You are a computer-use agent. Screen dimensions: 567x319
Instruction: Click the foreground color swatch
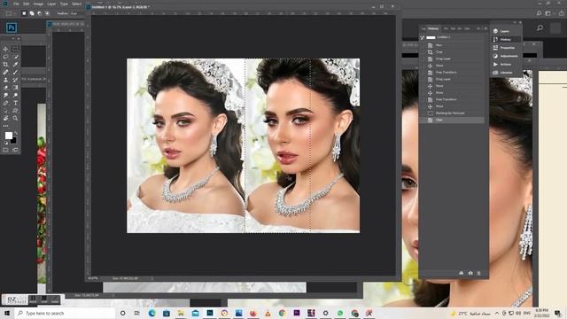point(9,136)
